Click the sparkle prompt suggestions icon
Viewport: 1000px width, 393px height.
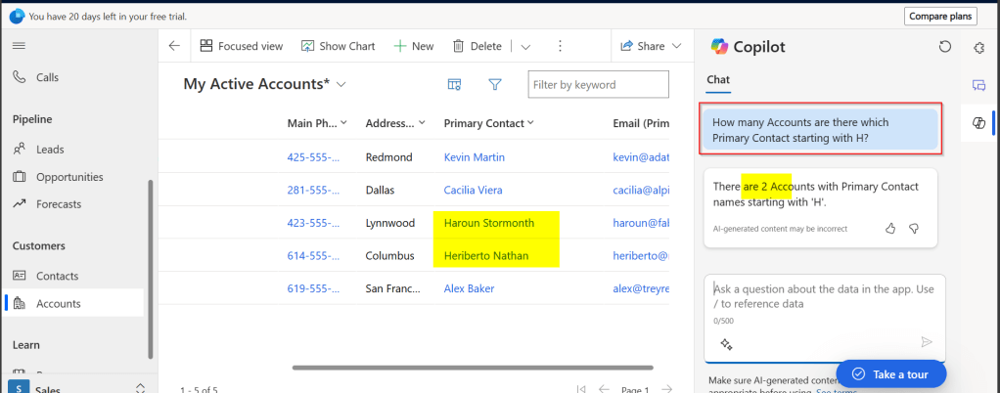[x=726, y=343]
